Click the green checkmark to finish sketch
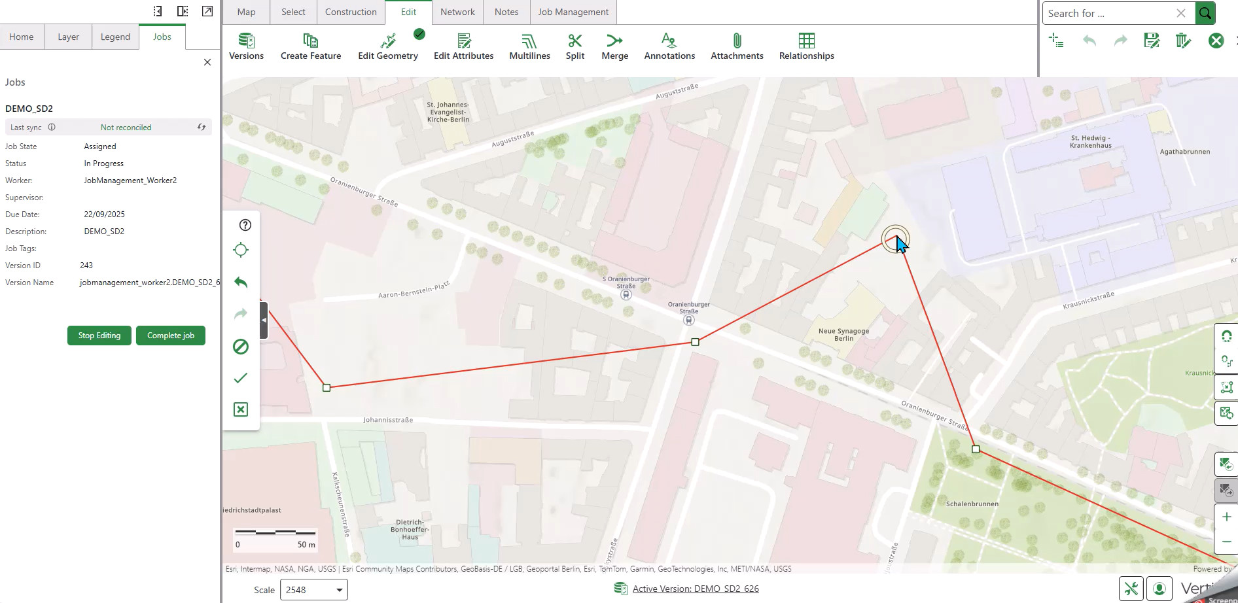The image size is (1238, 603). (241, 378)
